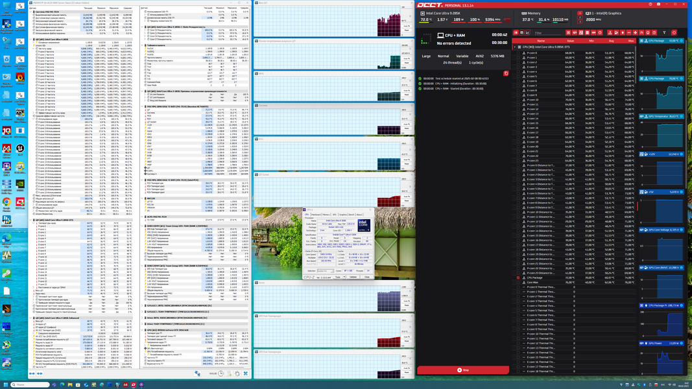The image size is (692, 389).
Task: Check the Core Max sensor checkbox
Action: [518, 282]
